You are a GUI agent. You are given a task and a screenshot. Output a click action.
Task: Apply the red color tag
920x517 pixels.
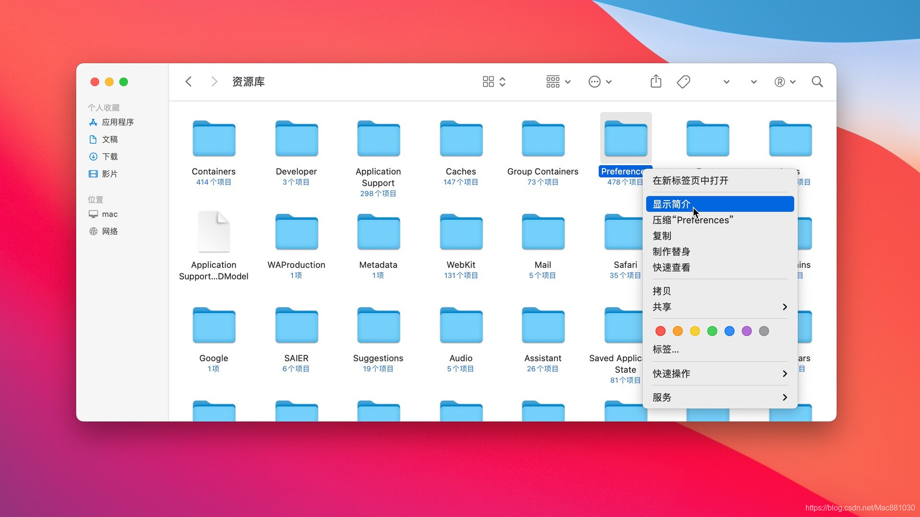(660, 331)
